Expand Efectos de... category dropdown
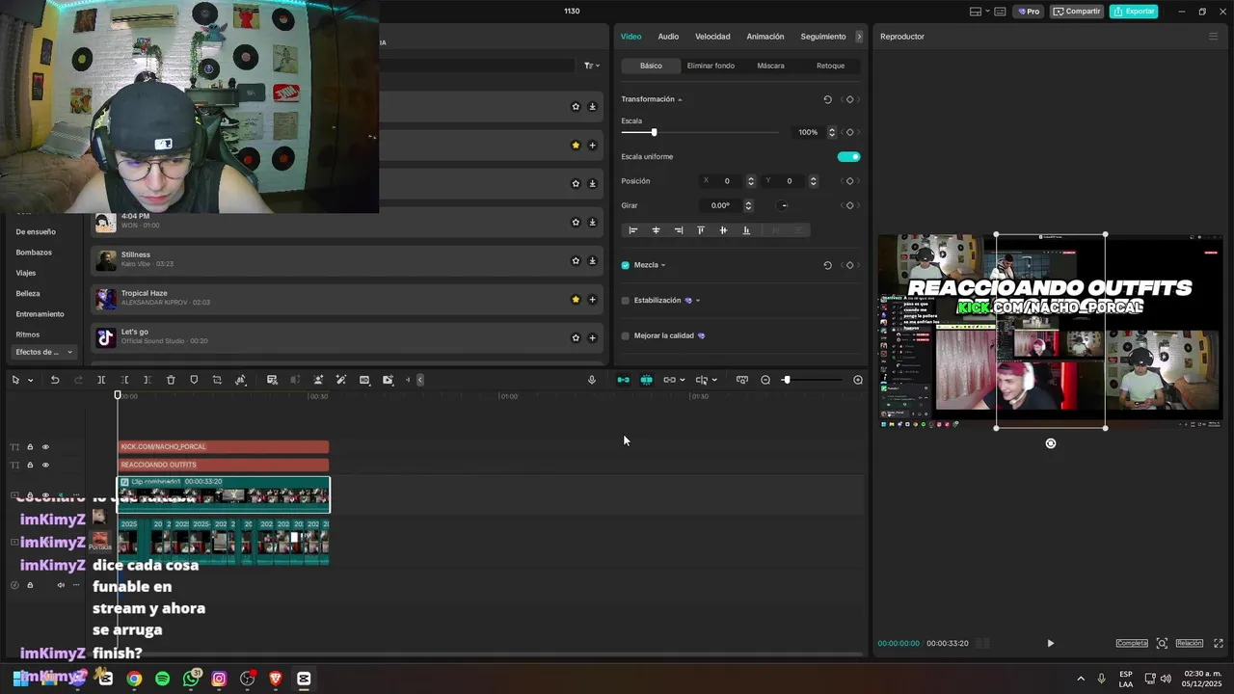 click(x=69, y=352)
